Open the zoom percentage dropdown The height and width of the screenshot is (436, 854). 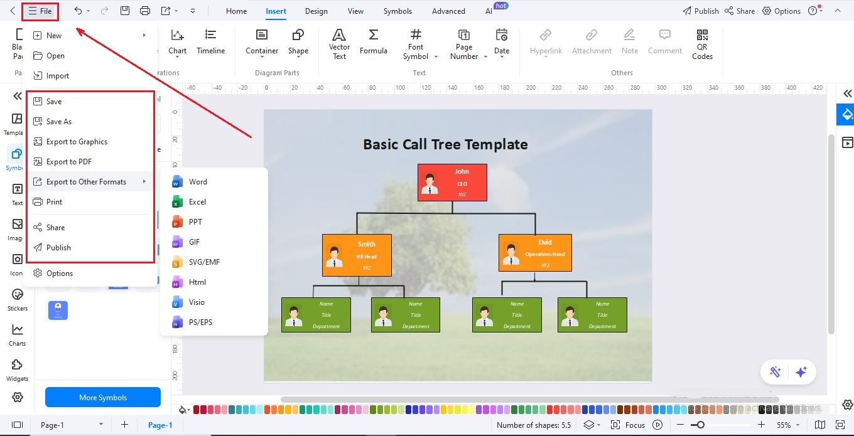791,425
